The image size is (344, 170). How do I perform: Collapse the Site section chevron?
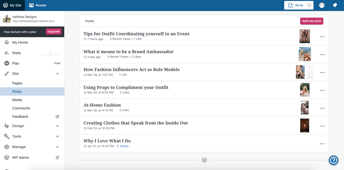pyautogui.click(x=57, y=74)
